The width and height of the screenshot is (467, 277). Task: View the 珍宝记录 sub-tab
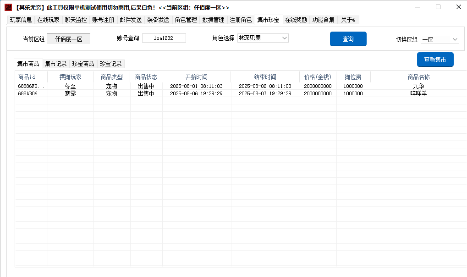click(111, 64)
